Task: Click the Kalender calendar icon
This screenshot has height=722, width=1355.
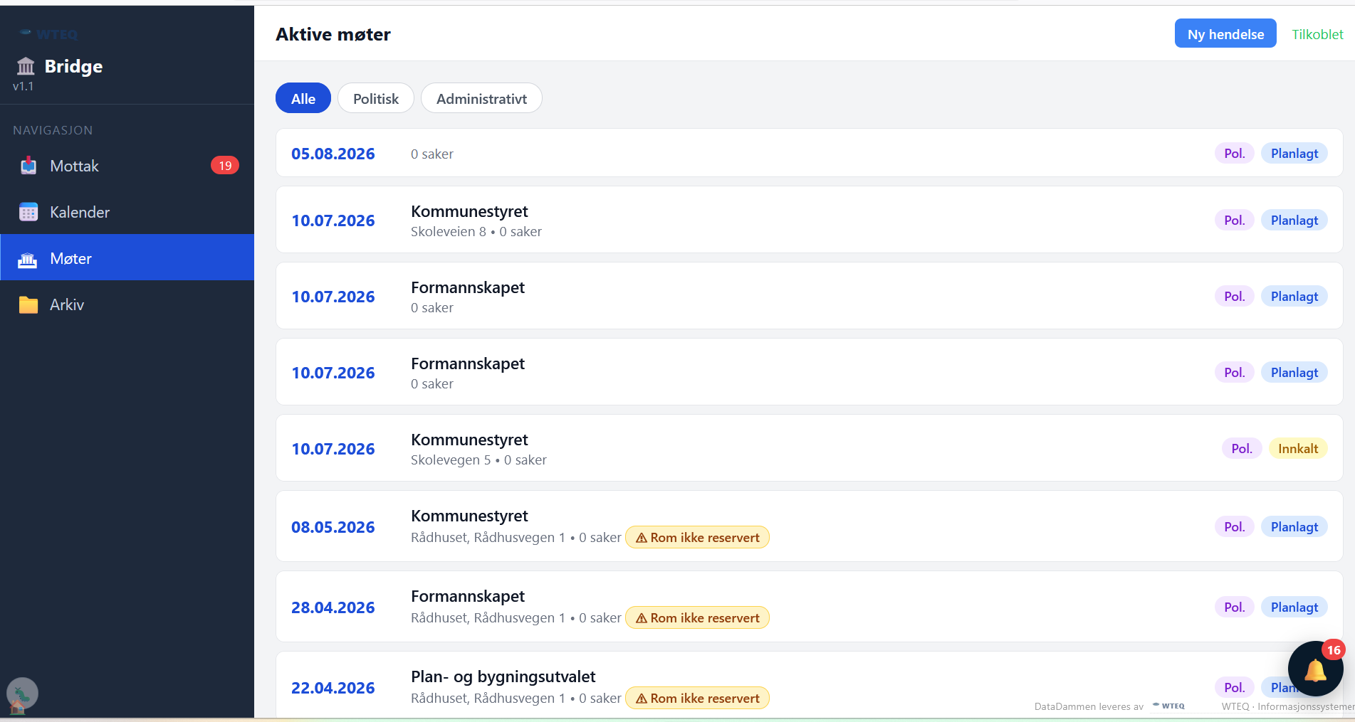Action: (28, 212)
